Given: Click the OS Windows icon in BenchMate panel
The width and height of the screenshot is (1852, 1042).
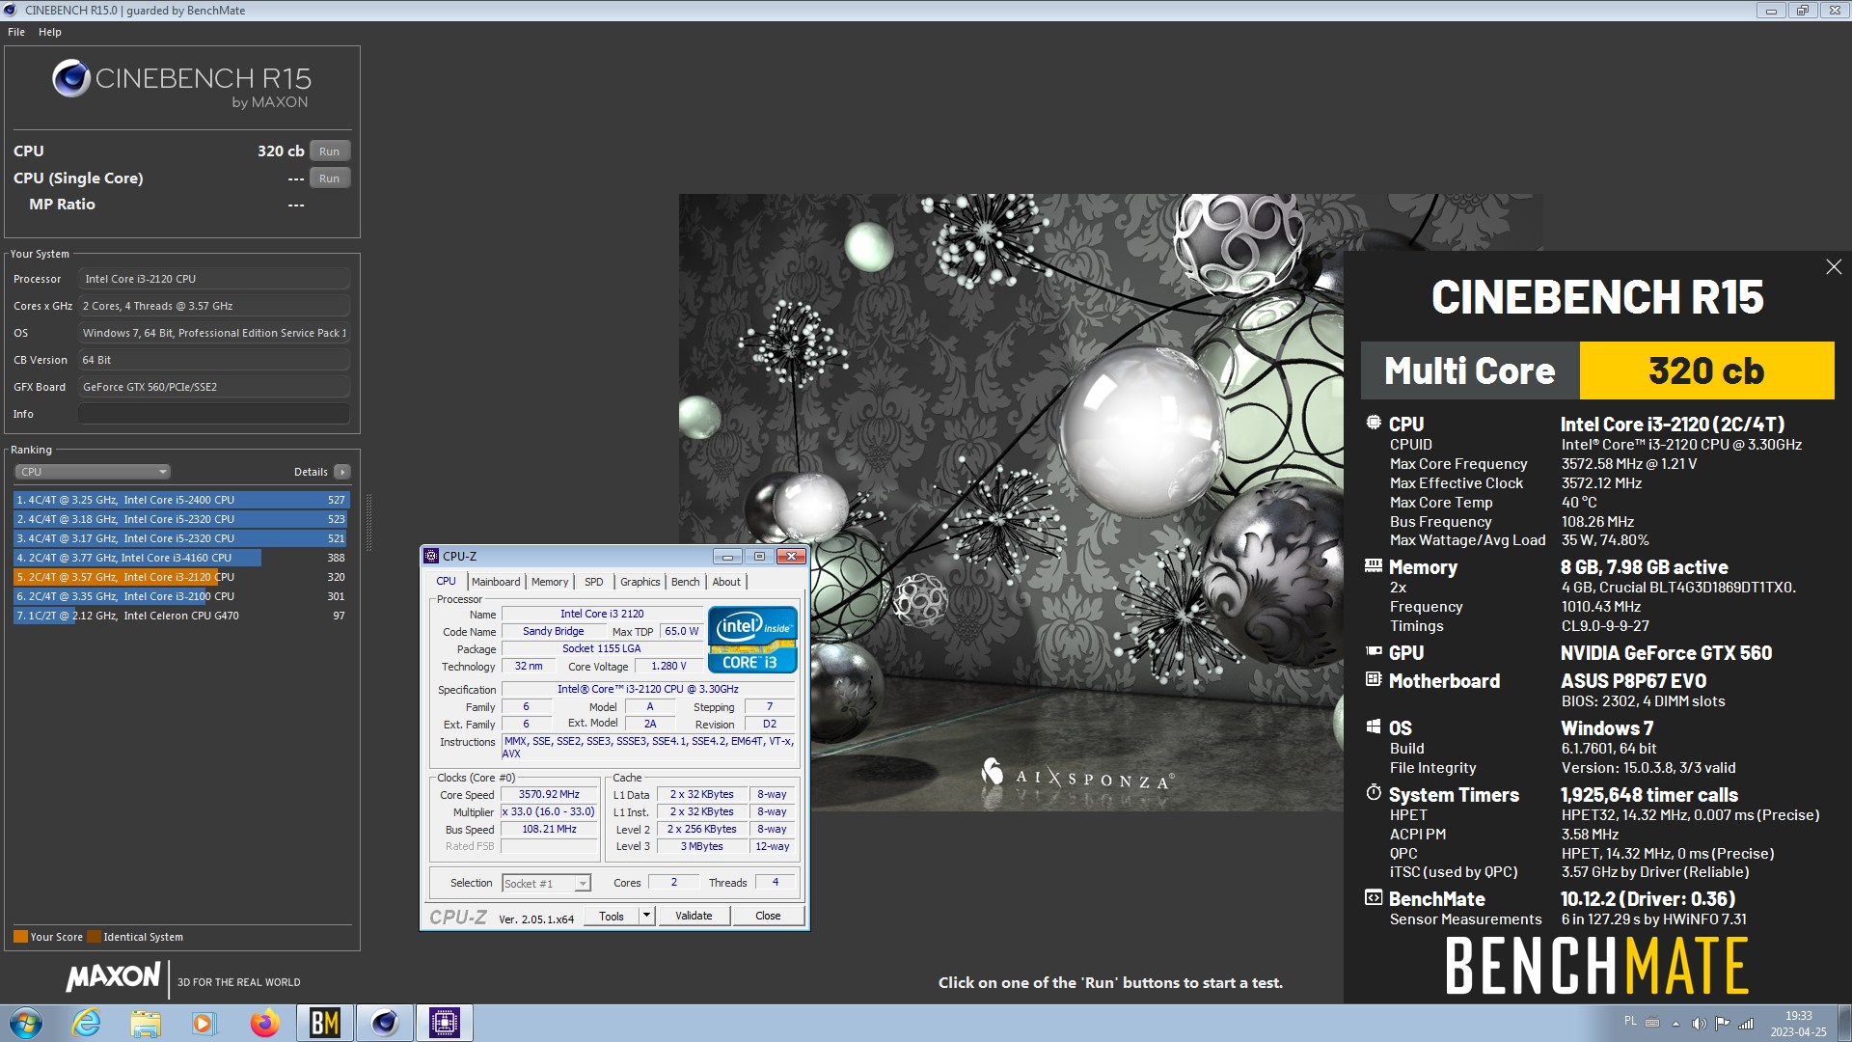Looking at the screenshot, I should (x=1374, y=727).
